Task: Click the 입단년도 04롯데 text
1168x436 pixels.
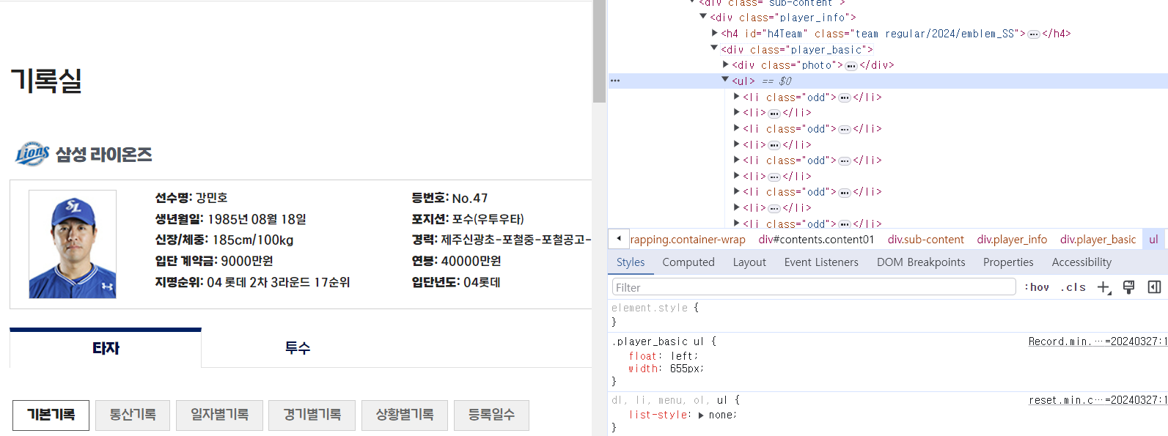Action: [x=455, y=282]
